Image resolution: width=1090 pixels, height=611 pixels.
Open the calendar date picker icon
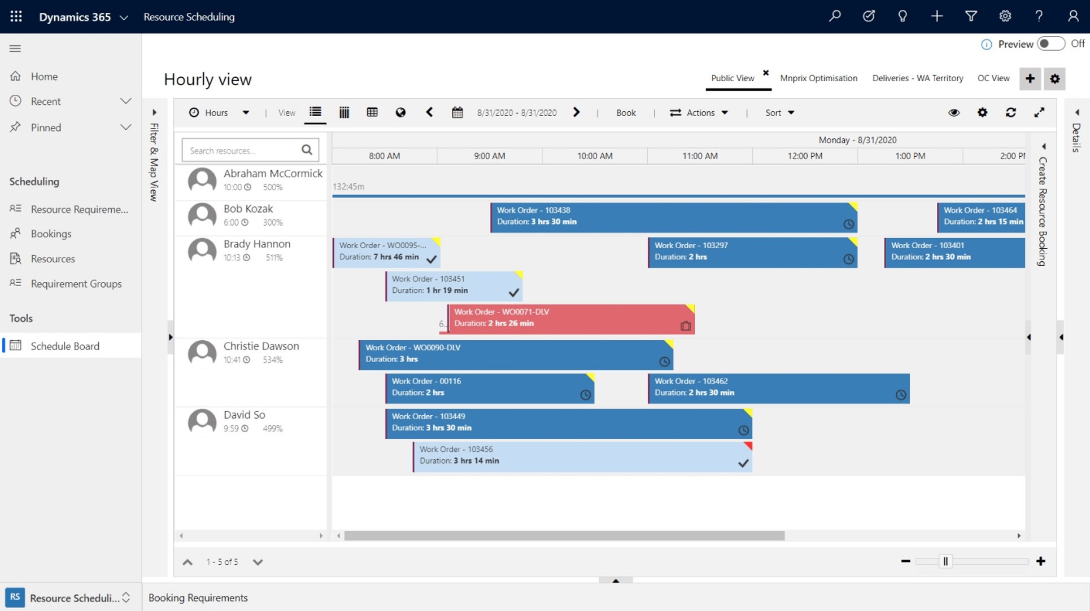[457, 112]
